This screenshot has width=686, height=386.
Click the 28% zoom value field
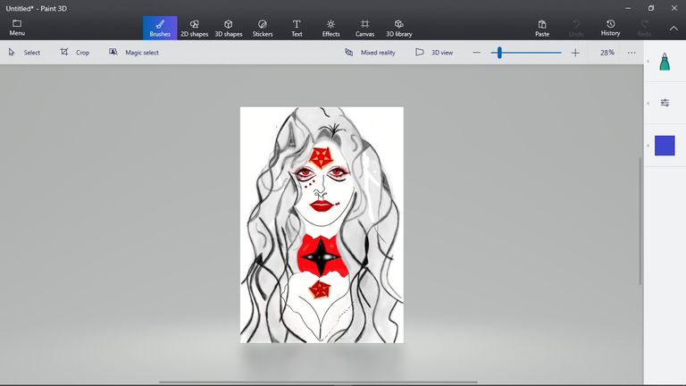[x=607, y=53]
